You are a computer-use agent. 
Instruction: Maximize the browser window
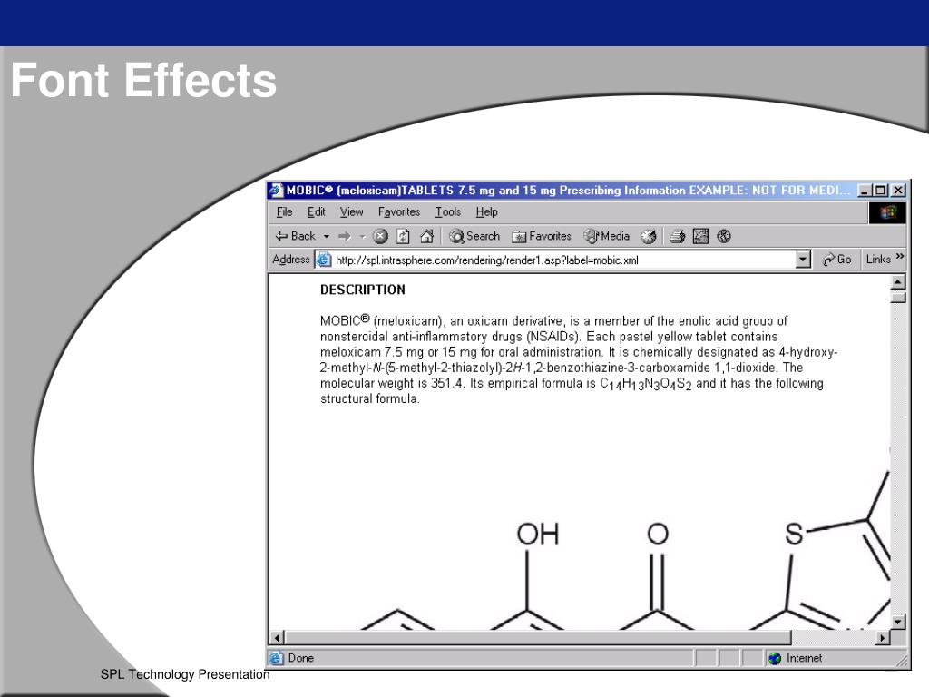pos(881,191)
